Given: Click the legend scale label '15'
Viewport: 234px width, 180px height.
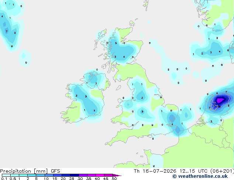Looking at the screenshot, I should pyautogui.click(x=55, y=179).
